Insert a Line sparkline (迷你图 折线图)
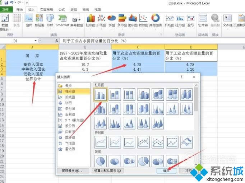This screenshot has width=245, height=183. (x=169, y=20)
